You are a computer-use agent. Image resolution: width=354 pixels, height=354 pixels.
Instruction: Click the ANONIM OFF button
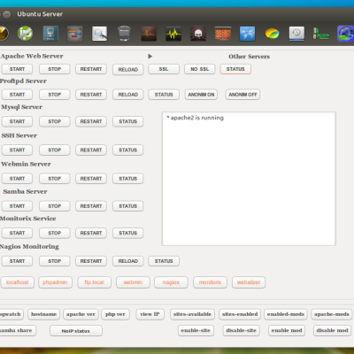(x=242, y=95)
